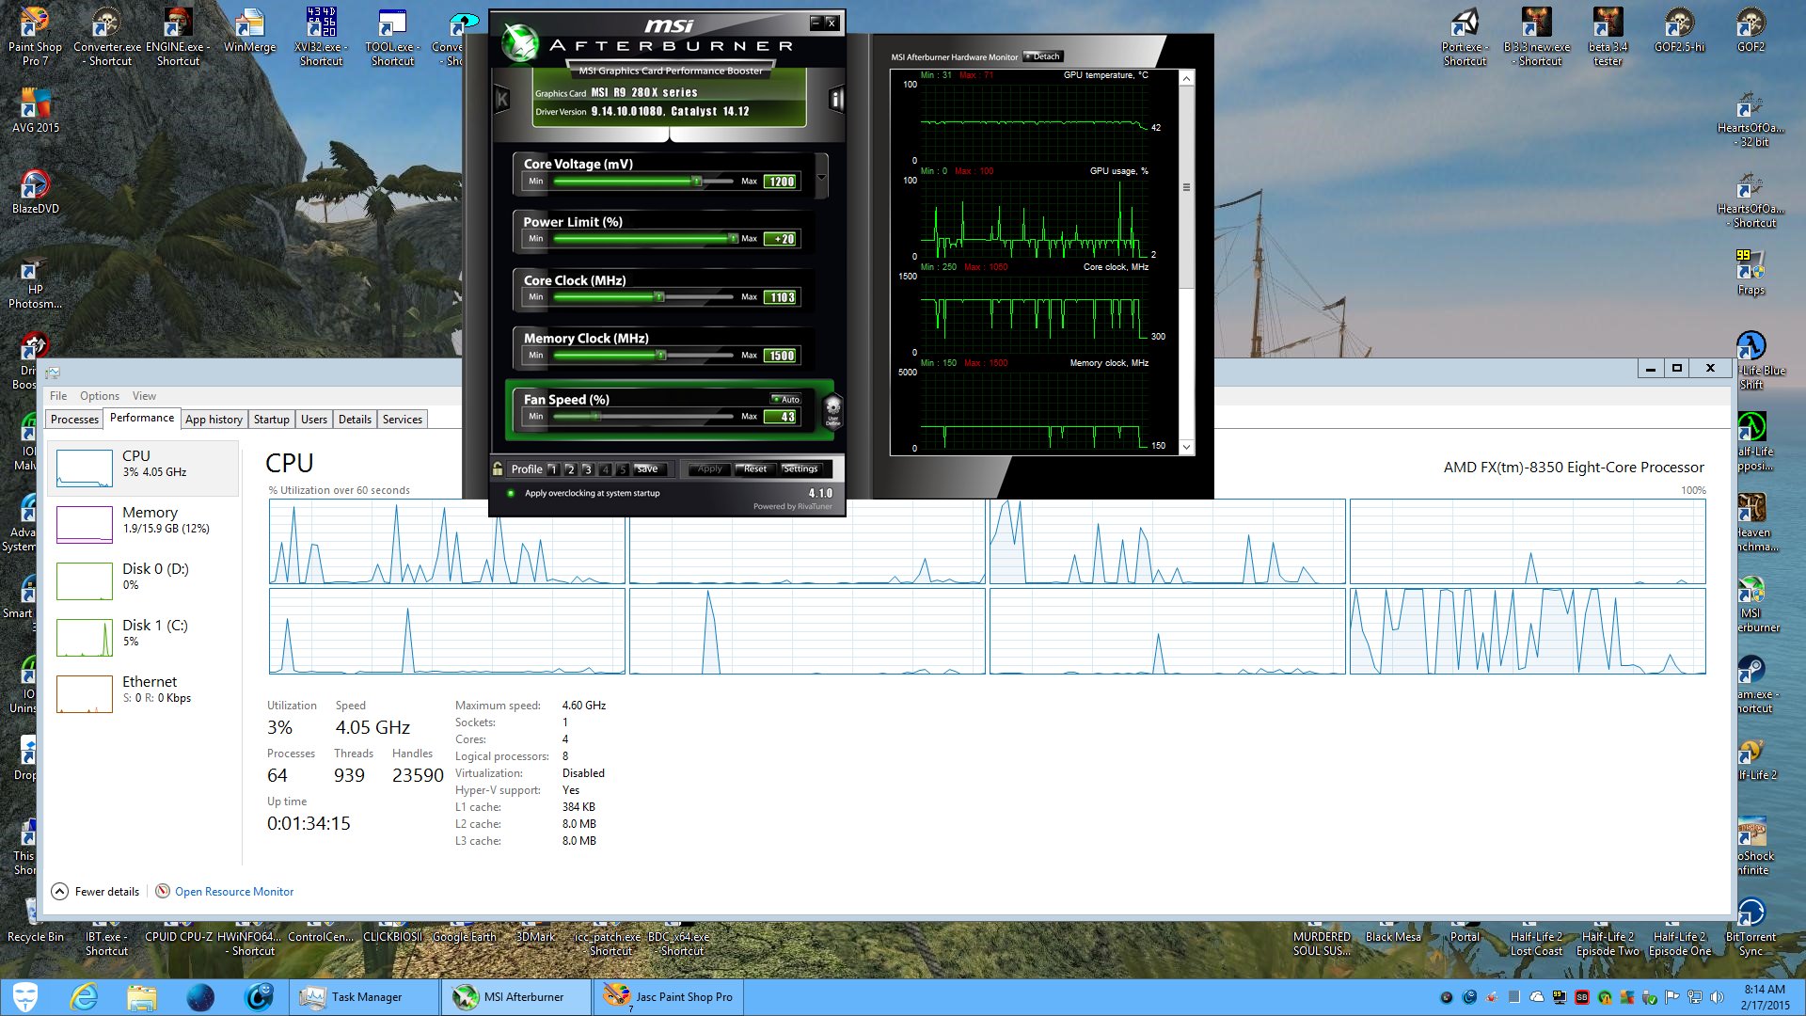Open the File menu in Task Manager
The height and width of the screenshot is (1016, 1806).
[58, 396]
